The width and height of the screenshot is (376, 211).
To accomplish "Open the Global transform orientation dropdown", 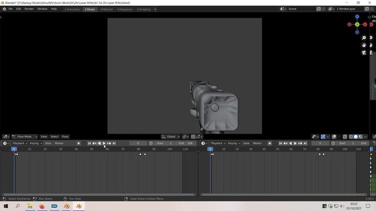I will tap(170, 137).
